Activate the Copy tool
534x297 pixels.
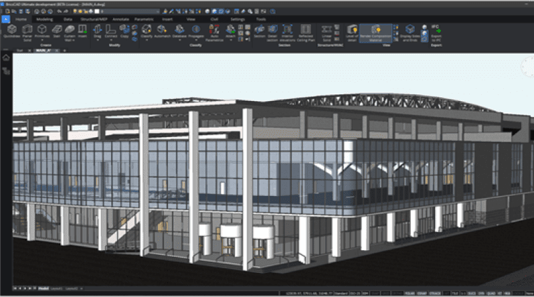pos(124,31)
